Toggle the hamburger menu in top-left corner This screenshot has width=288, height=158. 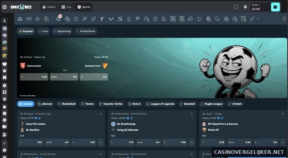tap(5, 7)
